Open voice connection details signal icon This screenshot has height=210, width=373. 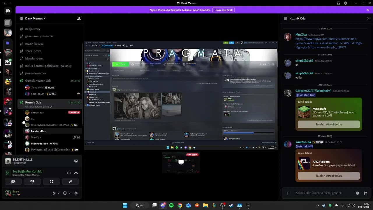(x=8, y=173)
